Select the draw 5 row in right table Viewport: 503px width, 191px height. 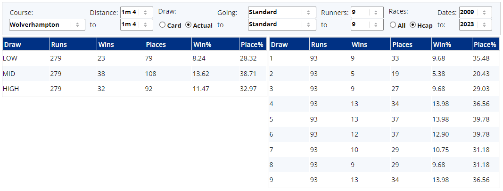click(x=383, y=119)
